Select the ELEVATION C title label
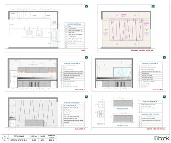Image resolution: width=171 pixels, height=143 pixels. tap(80, 129)
